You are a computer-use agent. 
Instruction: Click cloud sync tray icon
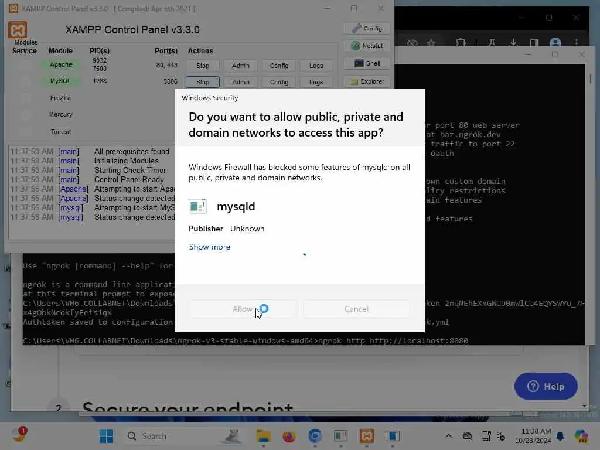point(467,436)
